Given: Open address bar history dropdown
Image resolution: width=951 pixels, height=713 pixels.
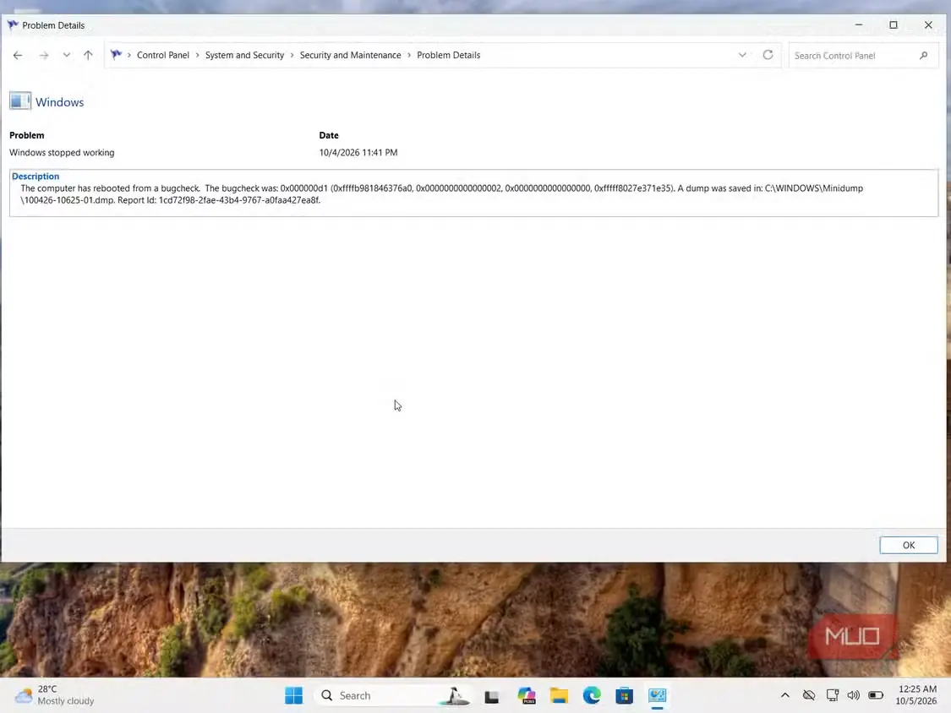Looking at the screenshot, I should pos(741,55).
